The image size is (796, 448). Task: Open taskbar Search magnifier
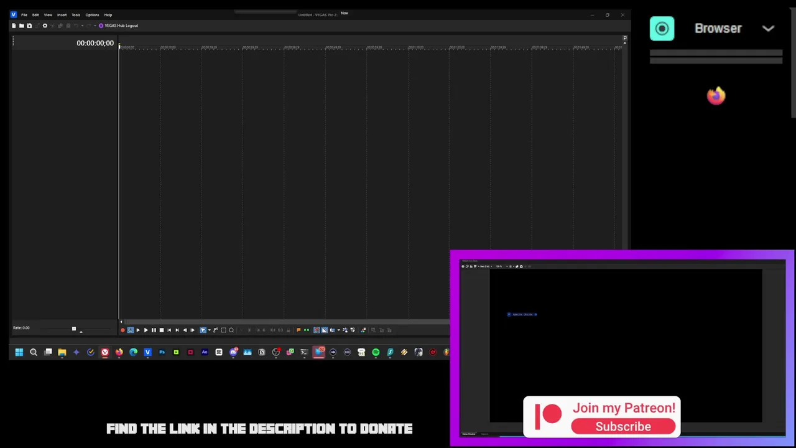pyautogui.click(x=34, y=352)
